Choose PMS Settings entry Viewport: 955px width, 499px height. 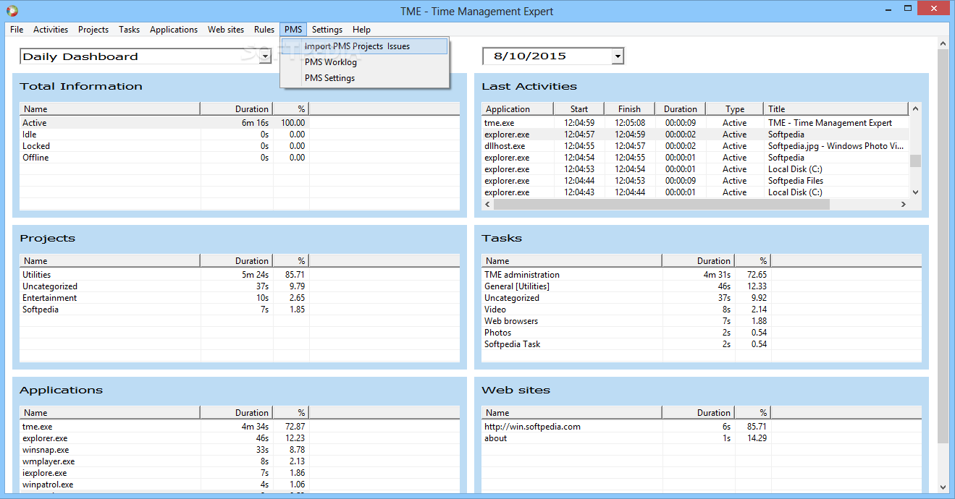click(365, 78)
